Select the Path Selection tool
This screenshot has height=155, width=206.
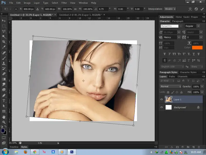coord(4,106)
